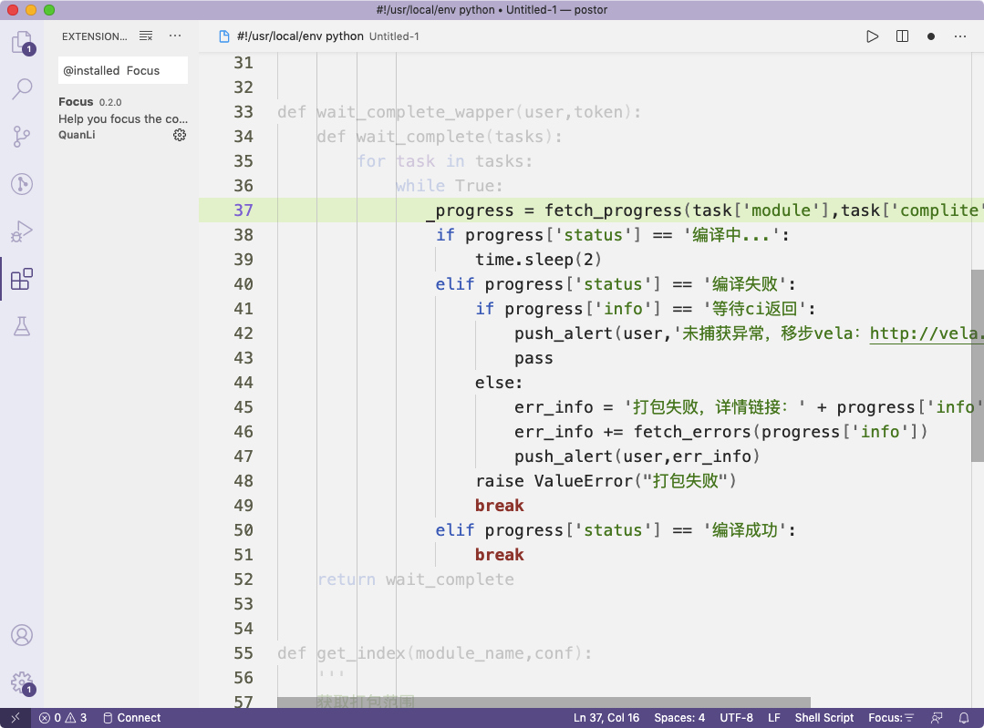Run the file with play button
984x728 pixels.
pos(873,36)
